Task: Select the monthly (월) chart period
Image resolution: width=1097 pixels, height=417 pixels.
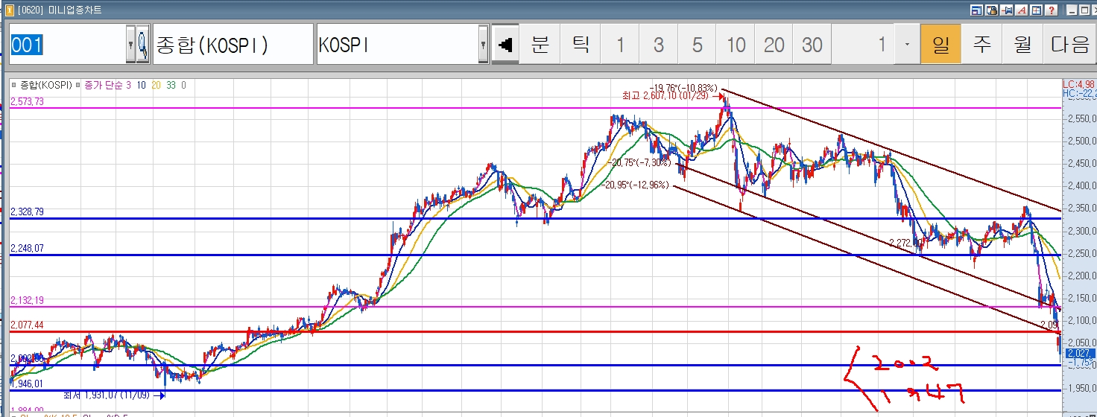Action: [1022, 45]
